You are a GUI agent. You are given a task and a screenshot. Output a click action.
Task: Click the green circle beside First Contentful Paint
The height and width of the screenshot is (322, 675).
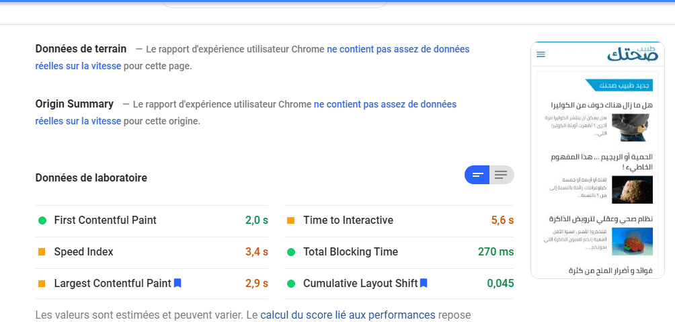[42, 220]
